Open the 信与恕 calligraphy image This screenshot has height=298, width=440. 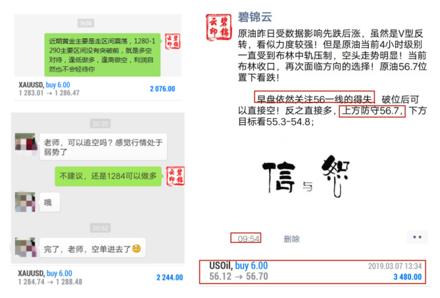(x=307, y=175)
